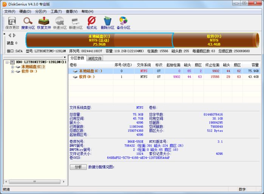This screenshot has width=264, height=194.
Task: Click the 分析 analyze button
Action: click(78, 167)
